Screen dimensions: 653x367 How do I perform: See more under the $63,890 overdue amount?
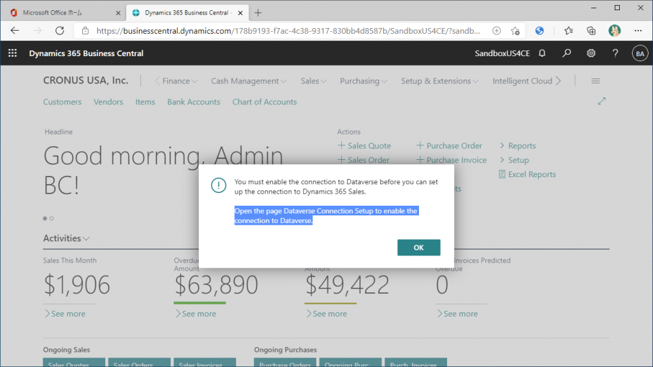click(x=195, y=313)
